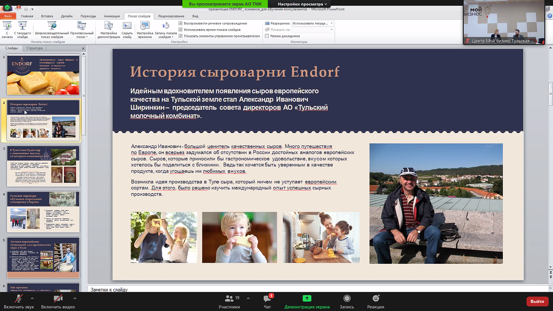Viewport: 553px width, 311px height.
Task: Select mother and daughter kitchen photo
Action: tap(321, 237)
